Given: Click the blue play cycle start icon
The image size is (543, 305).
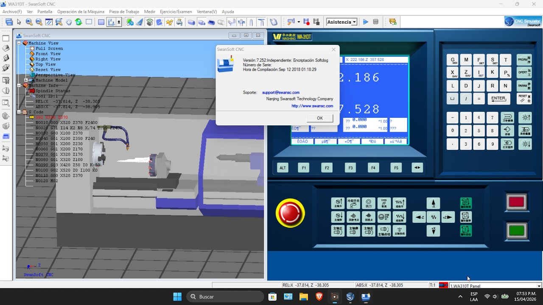Looking at the screenshot, I should (x=365, y=22).
